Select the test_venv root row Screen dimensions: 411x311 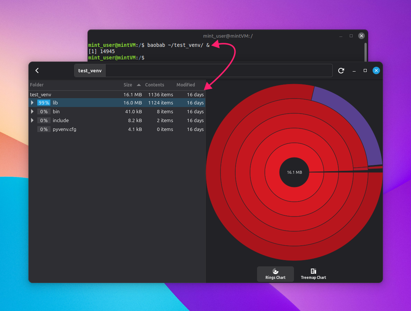tap(117, 94)
